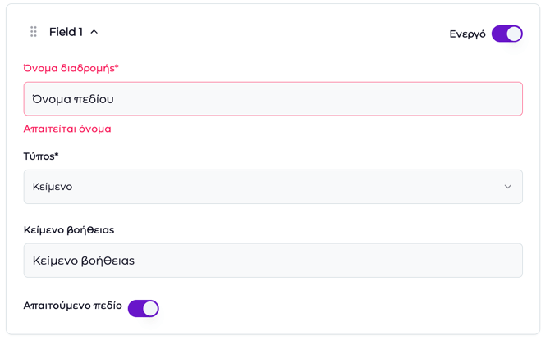Click the drag handle beside Field 1
The height and width of the screenshot is (340, 550).
(34, 32)
